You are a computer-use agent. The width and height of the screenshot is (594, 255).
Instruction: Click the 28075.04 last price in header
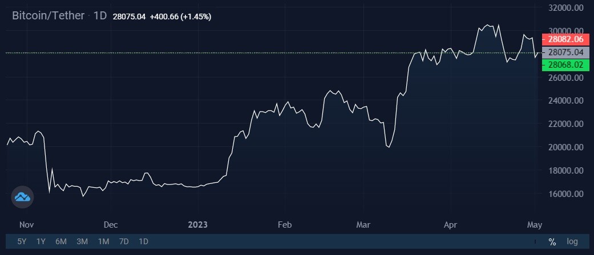click(x=129, y=17)
